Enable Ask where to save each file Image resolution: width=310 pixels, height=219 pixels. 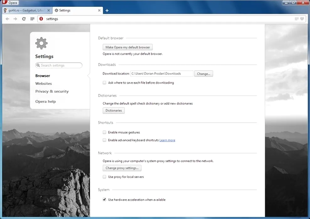104,83
